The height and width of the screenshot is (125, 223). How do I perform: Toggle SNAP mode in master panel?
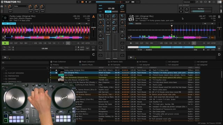pos(100,6)
